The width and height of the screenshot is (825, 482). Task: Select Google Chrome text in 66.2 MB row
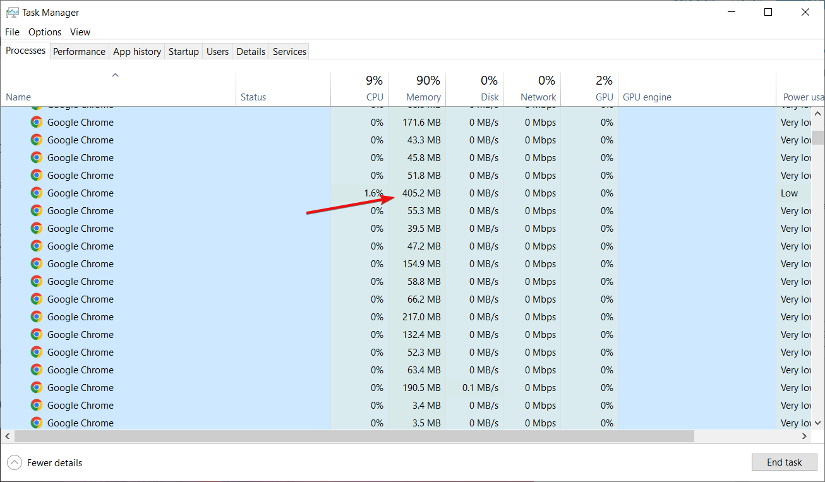80,299
